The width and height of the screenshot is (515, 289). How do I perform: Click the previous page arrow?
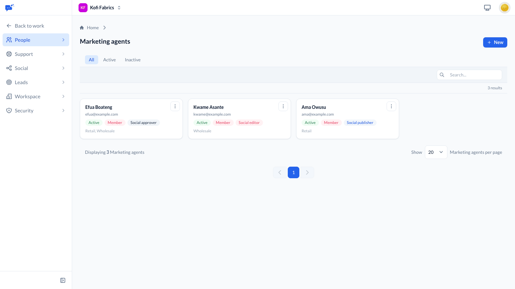pyautogui.click(x=280, y=172)
